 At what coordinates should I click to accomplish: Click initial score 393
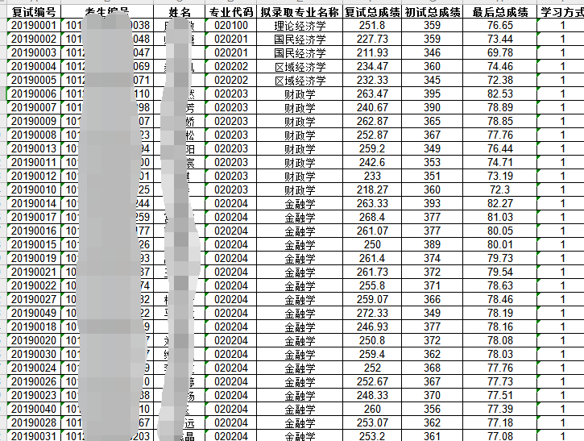point(432,203)
